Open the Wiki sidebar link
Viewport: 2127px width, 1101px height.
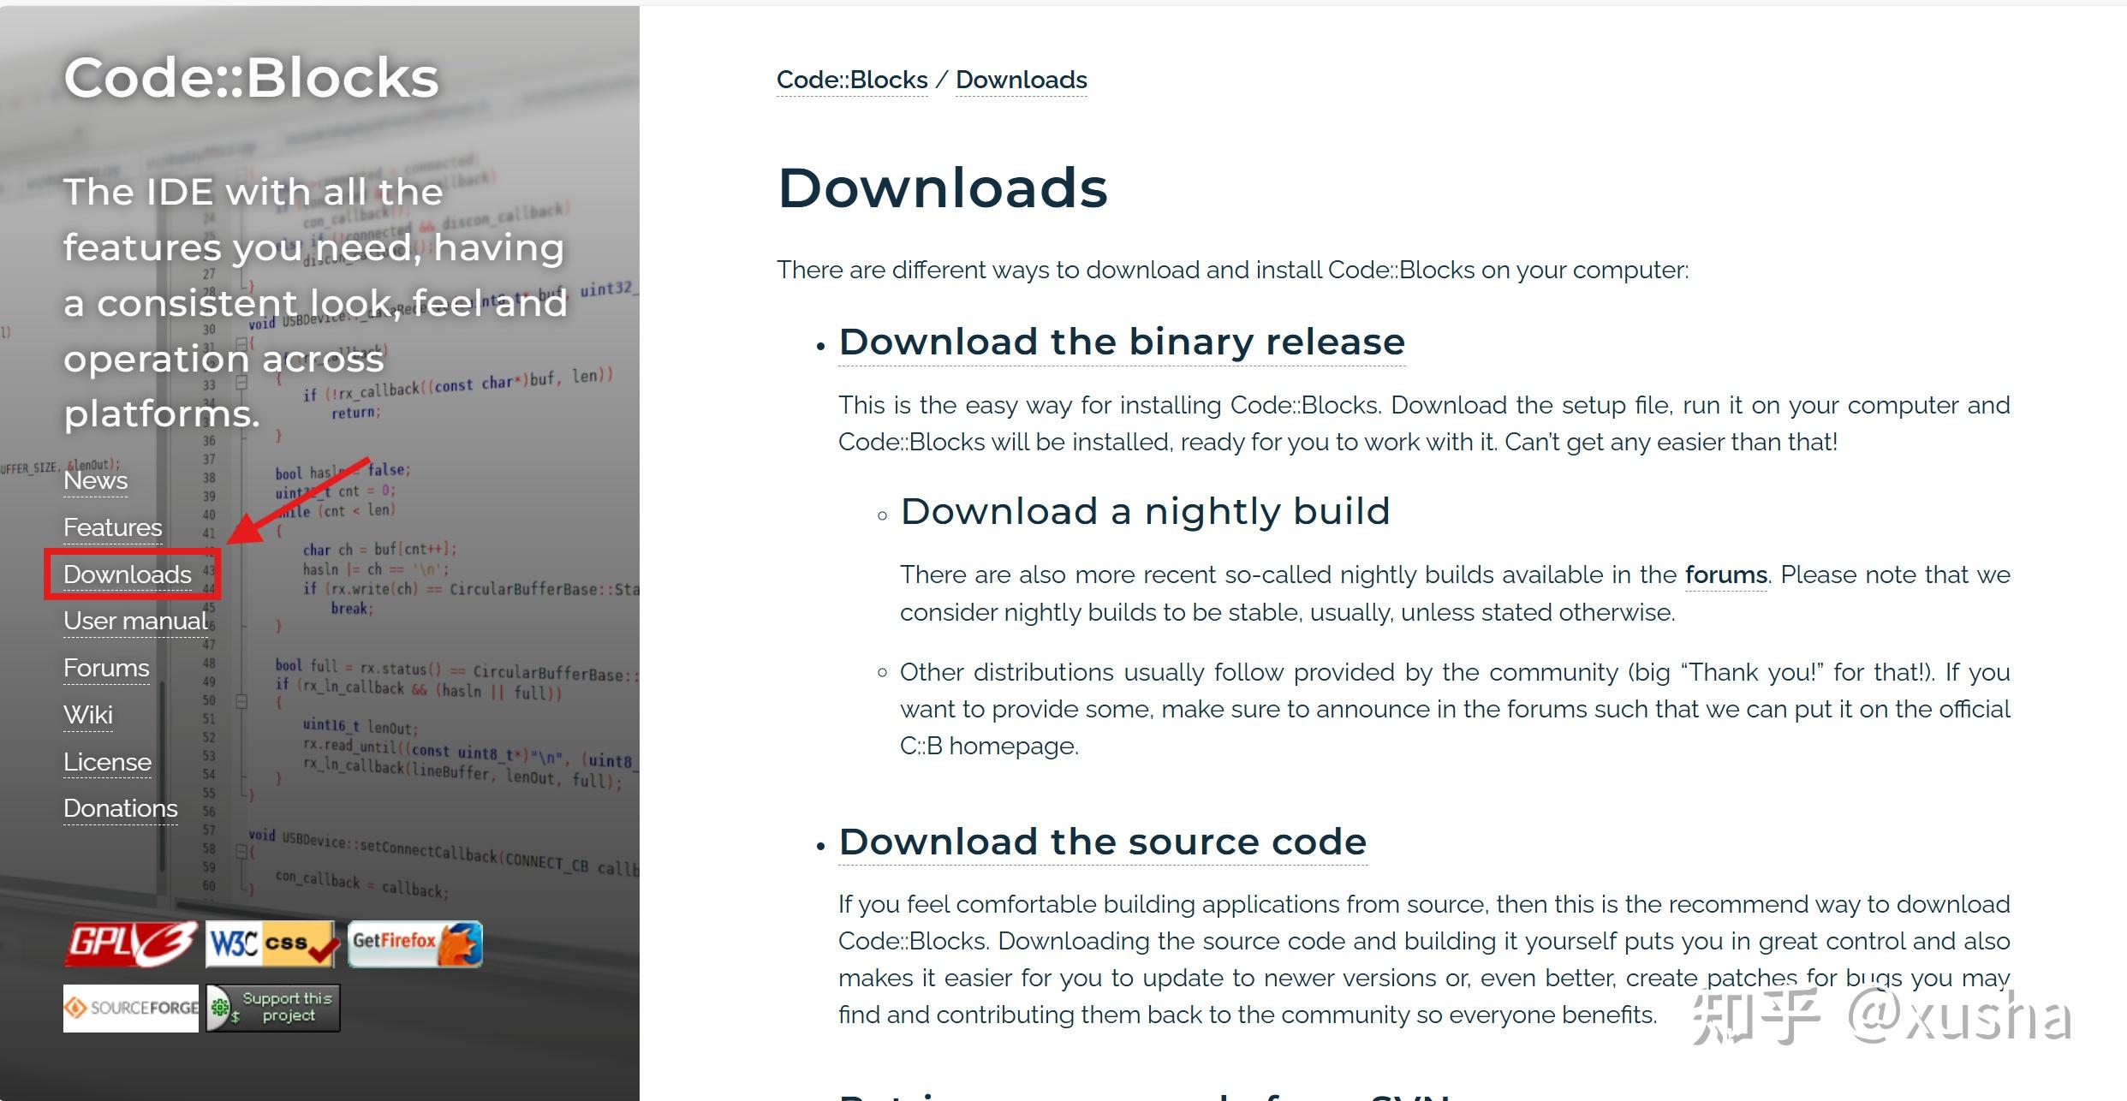click(x=88, y=715)
